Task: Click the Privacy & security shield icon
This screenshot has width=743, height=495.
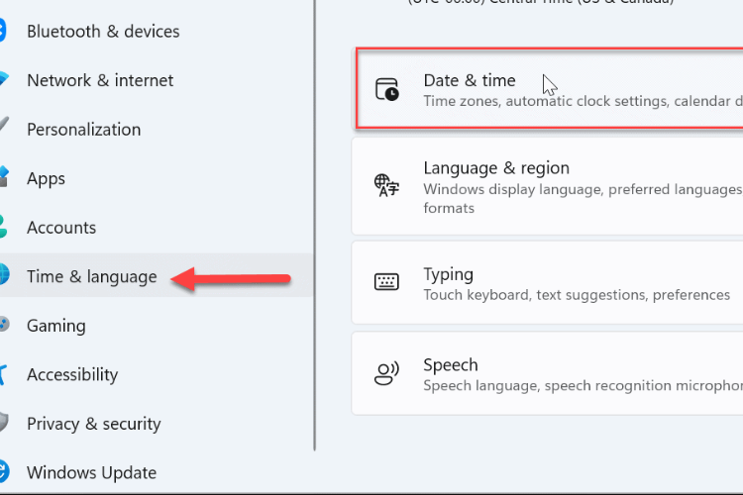Action: [x=4, y=423]
